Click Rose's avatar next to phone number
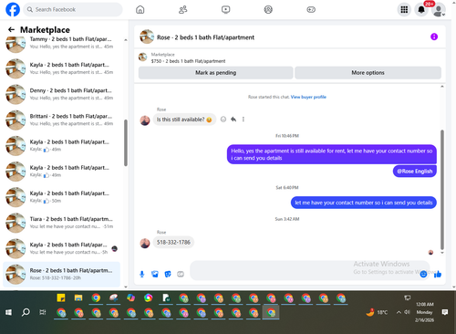This screenshot has height=334, width=456. [x=145, y=243]
